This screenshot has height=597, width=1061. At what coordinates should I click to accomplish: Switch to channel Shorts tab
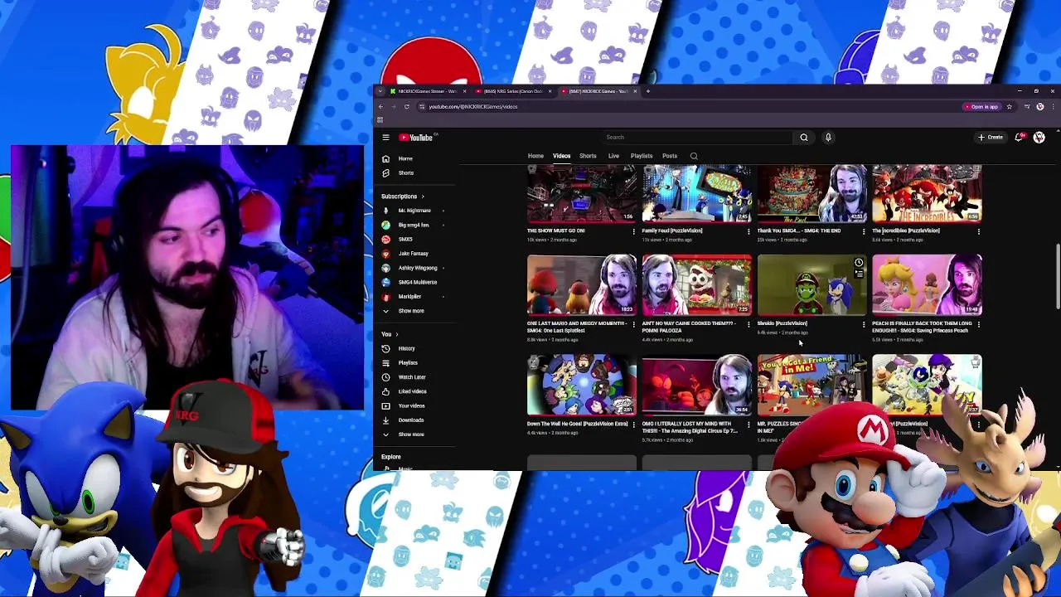tap(588, 156)
